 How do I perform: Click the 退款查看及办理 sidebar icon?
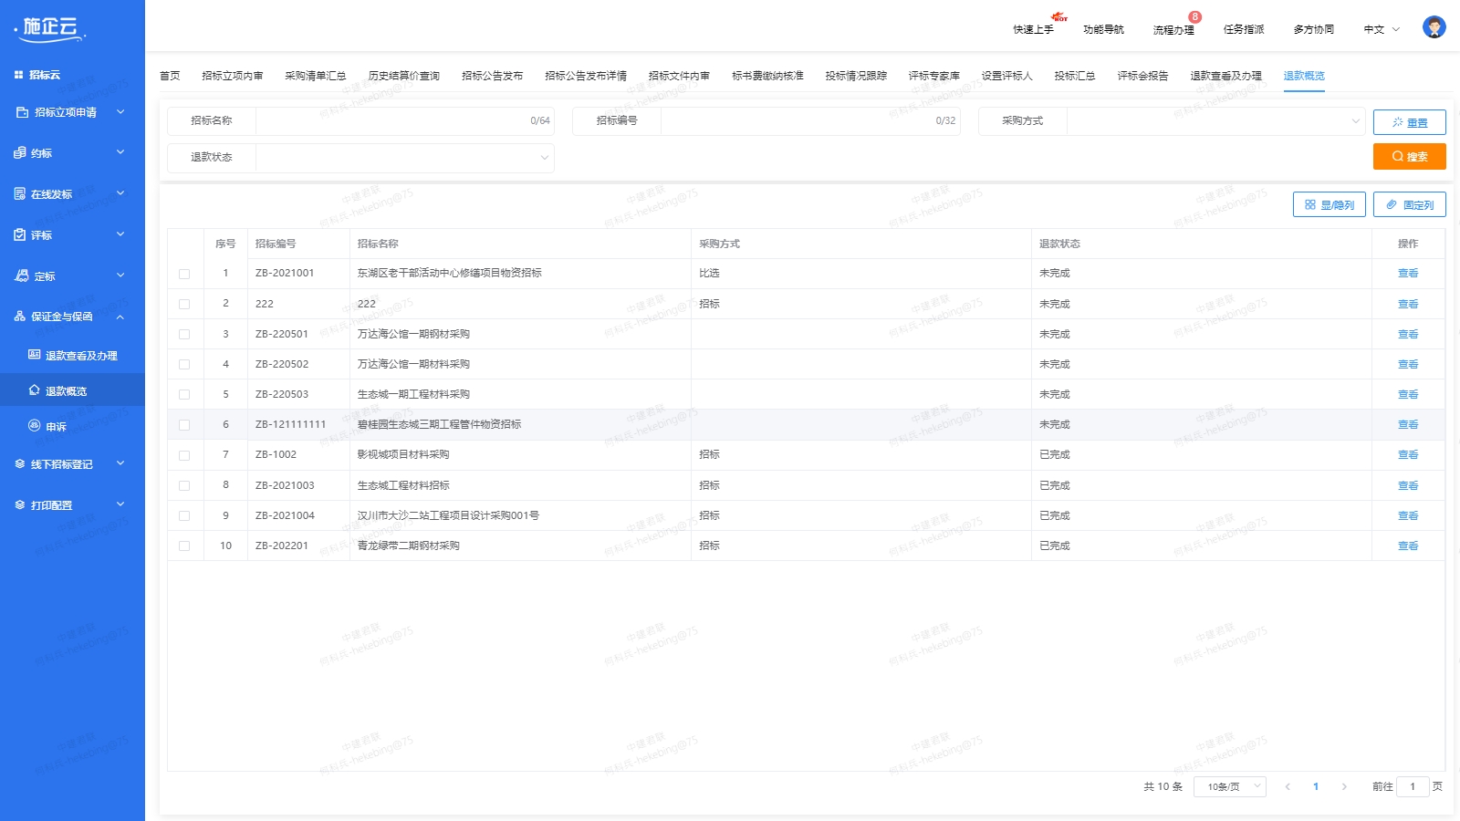click(35, 355)
